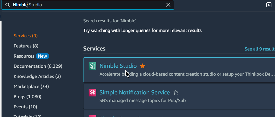The image size is (275, 117).
Task: Open the CloudShell terminal icon
Action: pyautogui.click(x=269, y=5)
